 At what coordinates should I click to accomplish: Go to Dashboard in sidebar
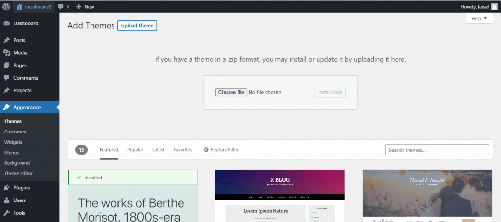26,23
